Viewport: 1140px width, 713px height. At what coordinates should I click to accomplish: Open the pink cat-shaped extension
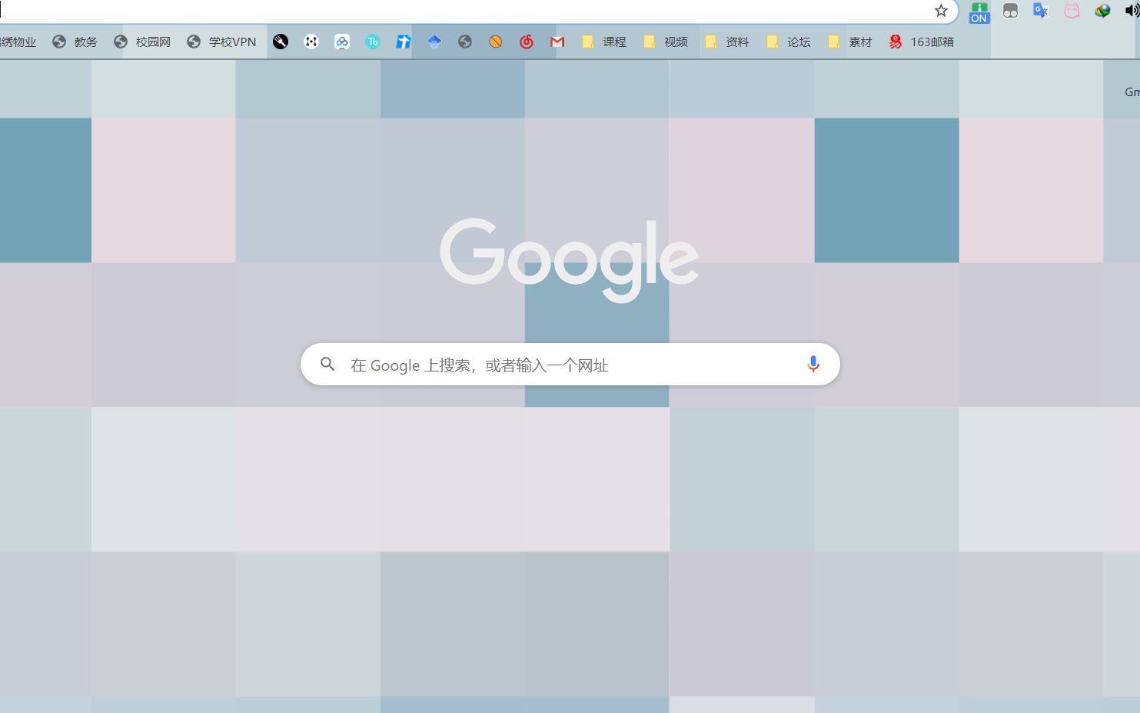click(x=1072, y=11)
